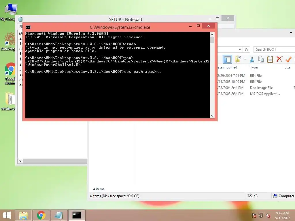Launch Google Chrome from the desktop
295x221 pixels.
10,74
